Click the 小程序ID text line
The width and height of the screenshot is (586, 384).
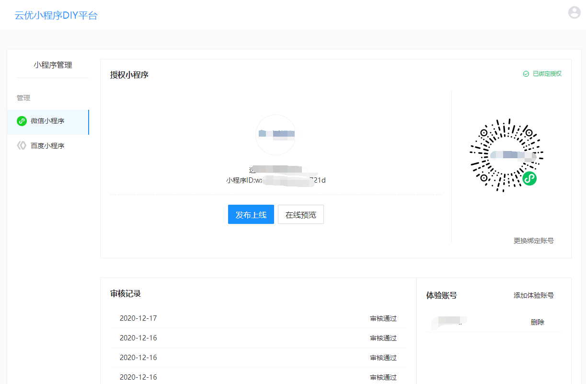coord(276,180)
